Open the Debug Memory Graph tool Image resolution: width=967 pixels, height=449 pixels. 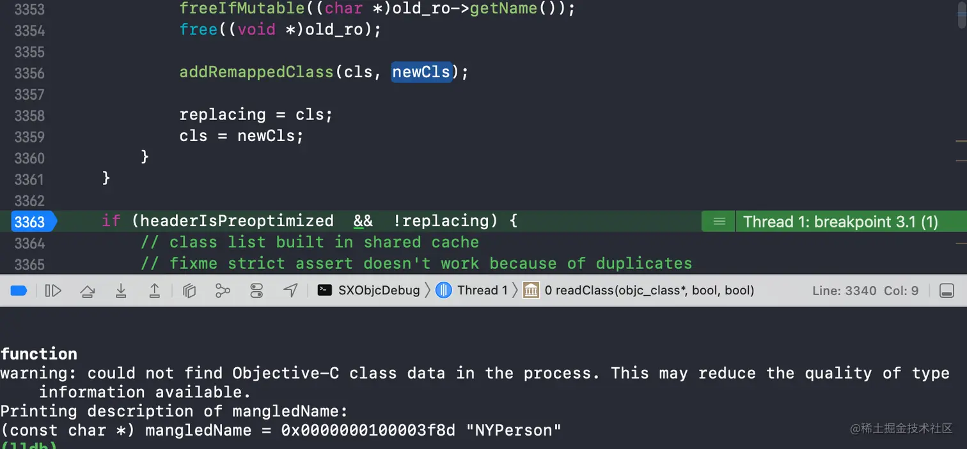223,291
